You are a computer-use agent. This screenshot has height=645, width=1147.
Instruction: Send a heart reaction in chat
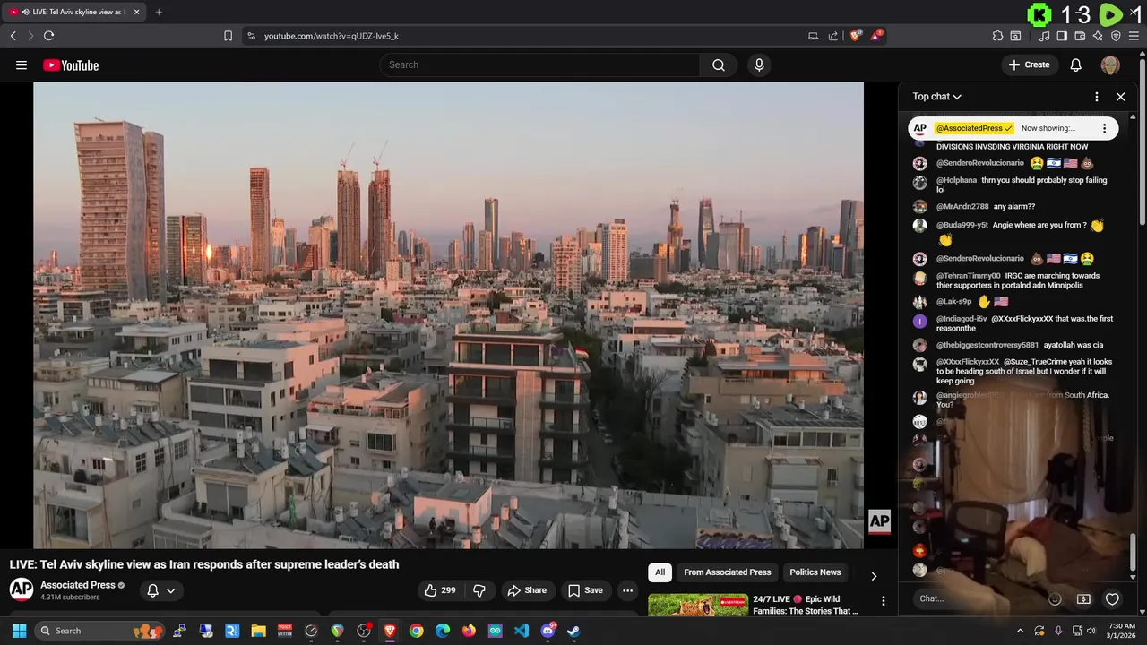click(x=1112, y=598)
